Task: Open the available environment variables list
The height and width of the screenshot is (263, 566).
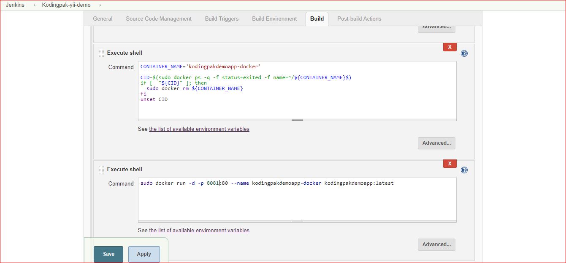Action: pyautogui.click(x=199, y=129)
